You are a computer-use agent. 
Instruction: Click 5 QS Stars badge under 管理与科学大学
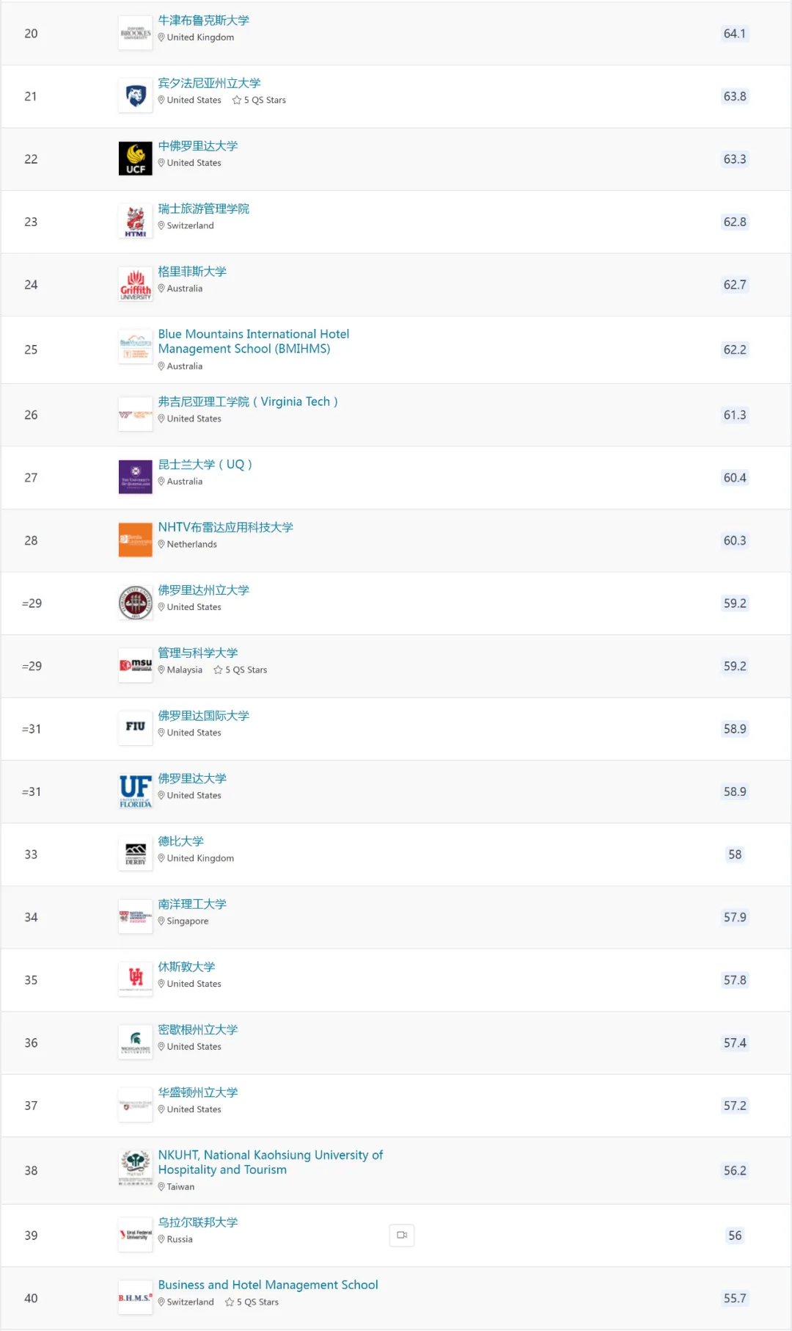tap(241, 670)
